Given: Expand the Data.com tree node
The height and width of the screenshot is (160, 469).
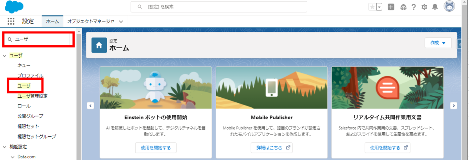Looking at the screenshot, I should [12, 157].
